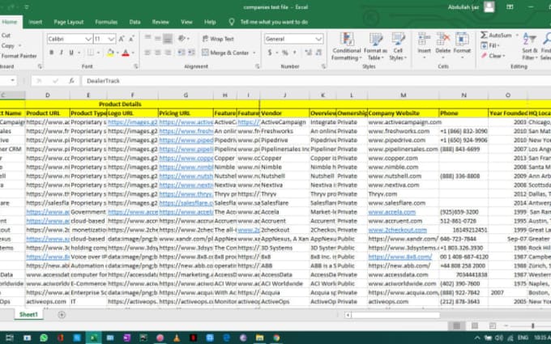The width and height of the screenshot is (551, 344).
Task: Apply the red Font Color button
Action: (126, 53)
